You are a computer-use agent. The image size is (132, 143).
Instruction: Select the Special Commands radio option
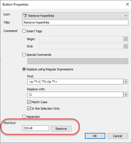point(24,55)
